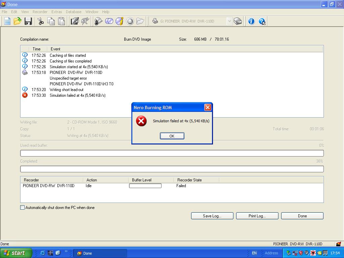Click the Buffer Level bar in the recorder row
This screenshot has height=258, width=344.
pyautogui.click(x=145, y=186)
